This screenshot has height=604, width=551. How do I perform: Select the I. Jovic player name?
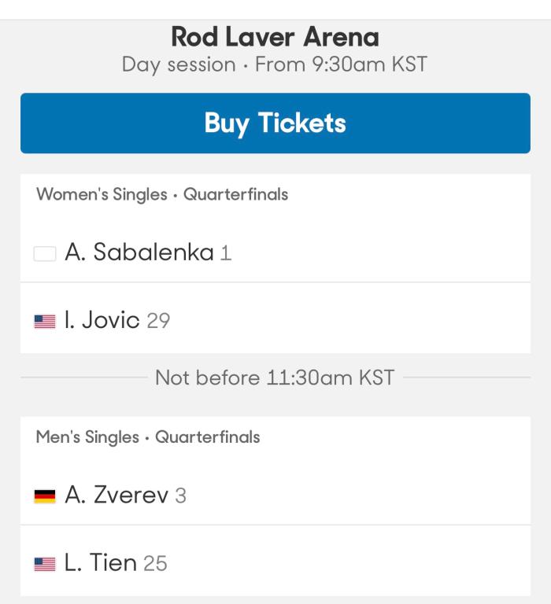102,320
